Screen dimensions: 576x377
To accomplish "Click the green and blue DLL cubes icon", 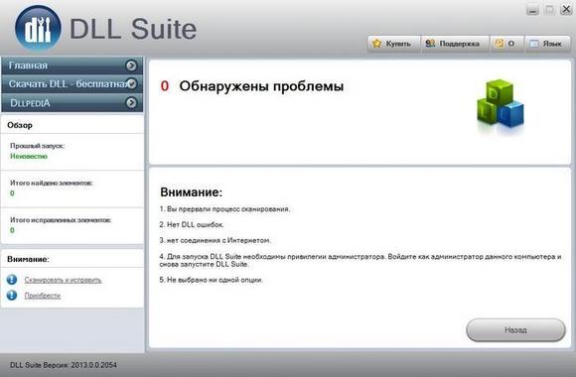I will pyautogui.click(x=501, y=104).
